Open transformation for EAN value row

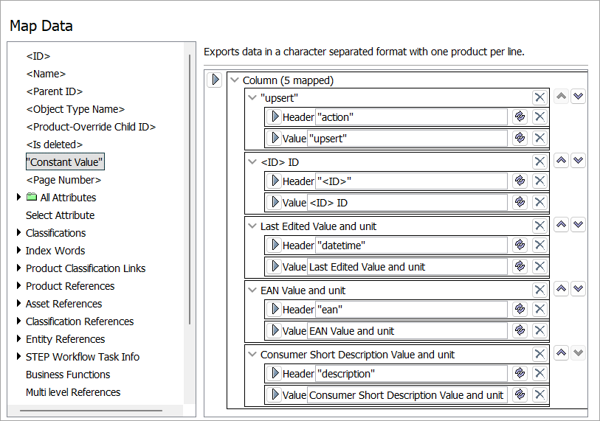(519, 331)
